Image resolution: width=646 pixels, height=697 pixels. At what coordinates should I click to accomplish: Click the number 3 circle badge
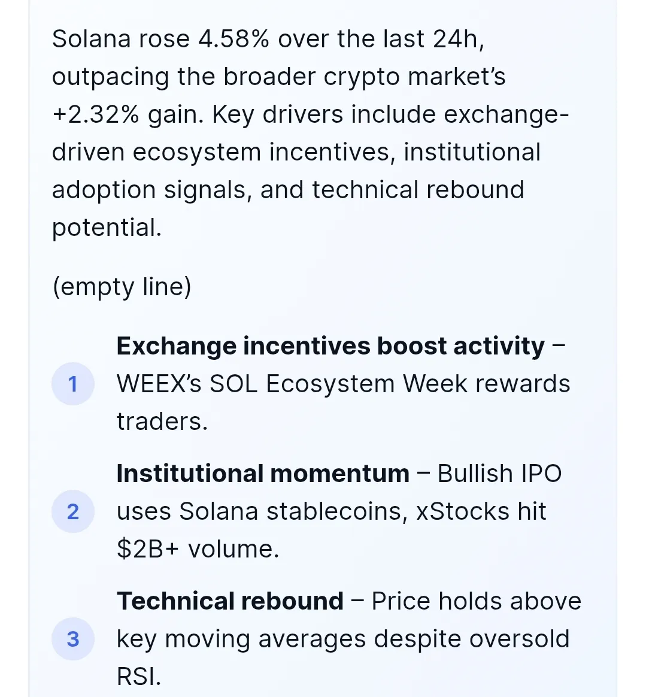tap(73, 639)
